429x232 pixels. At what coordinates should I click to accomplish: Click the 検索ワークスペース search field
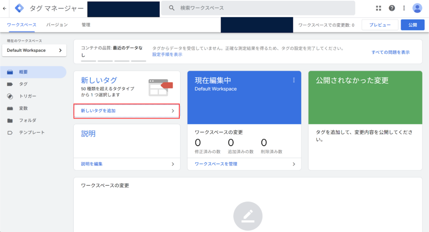[x=264, y=8]
